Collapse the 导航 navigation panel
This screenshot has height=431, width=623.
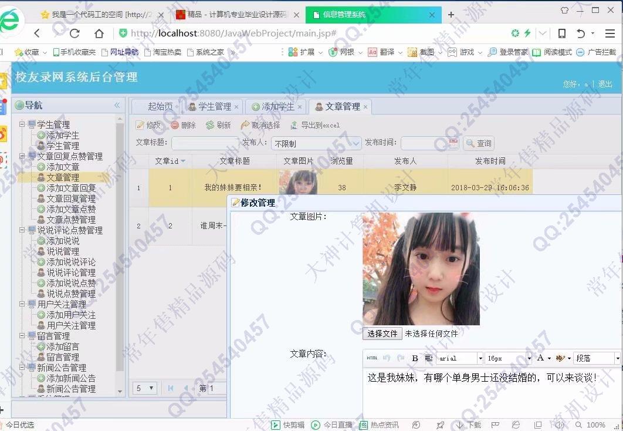(117, 105)
